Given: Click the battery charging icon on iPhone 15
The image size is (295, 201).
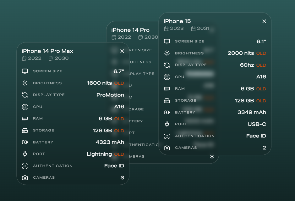Looking at the screenshot, I should coord(167,112).
